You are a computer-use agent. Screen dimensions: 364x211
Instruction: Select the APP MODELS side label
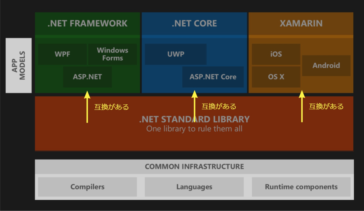19,65
